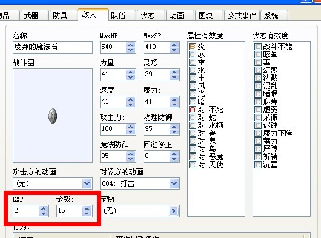Decrease MaxHP with down arrow
321x238 pixels.
coord(131,50)
